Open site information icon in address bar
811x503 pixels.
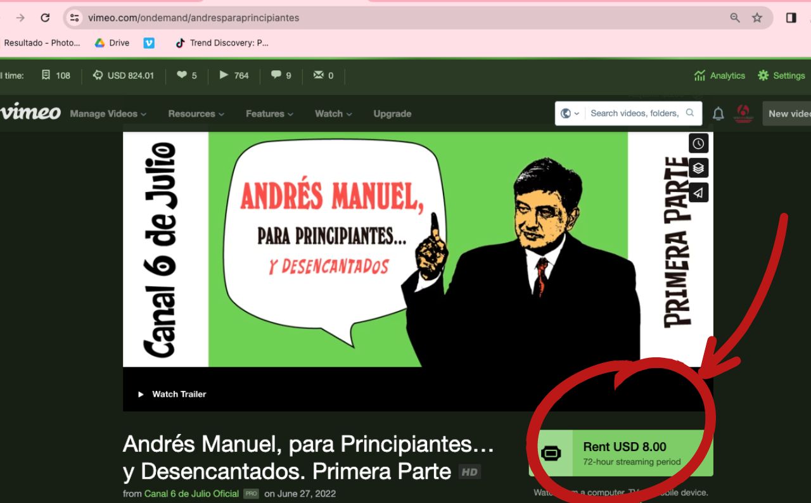(x=75, y=18)
